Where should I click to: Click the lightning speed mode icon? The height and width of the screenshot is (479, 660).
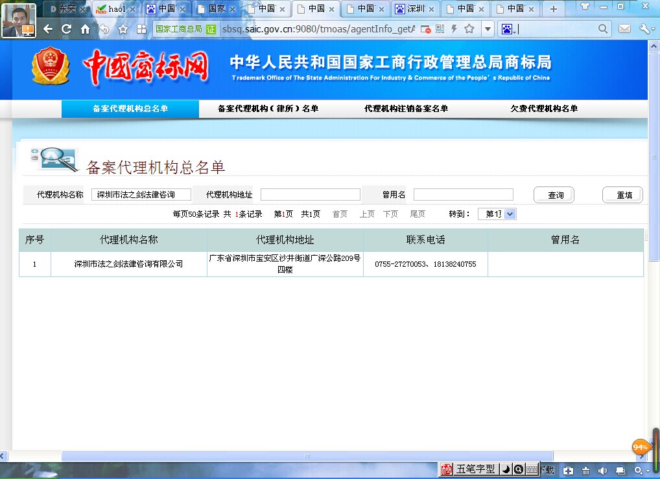[454, 29]
